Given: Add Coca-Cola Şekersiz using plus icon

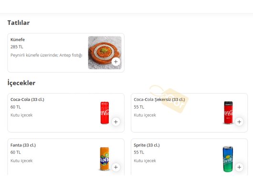Looking at the screenshot, I should pos(239,122).
